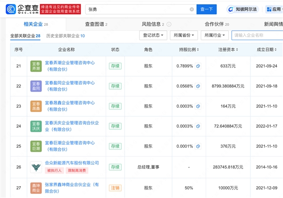Screen dimensions: 283x198
Task: Click 存续 status tag in row 26
Action: pyautogui.click(x=115, y=167)
